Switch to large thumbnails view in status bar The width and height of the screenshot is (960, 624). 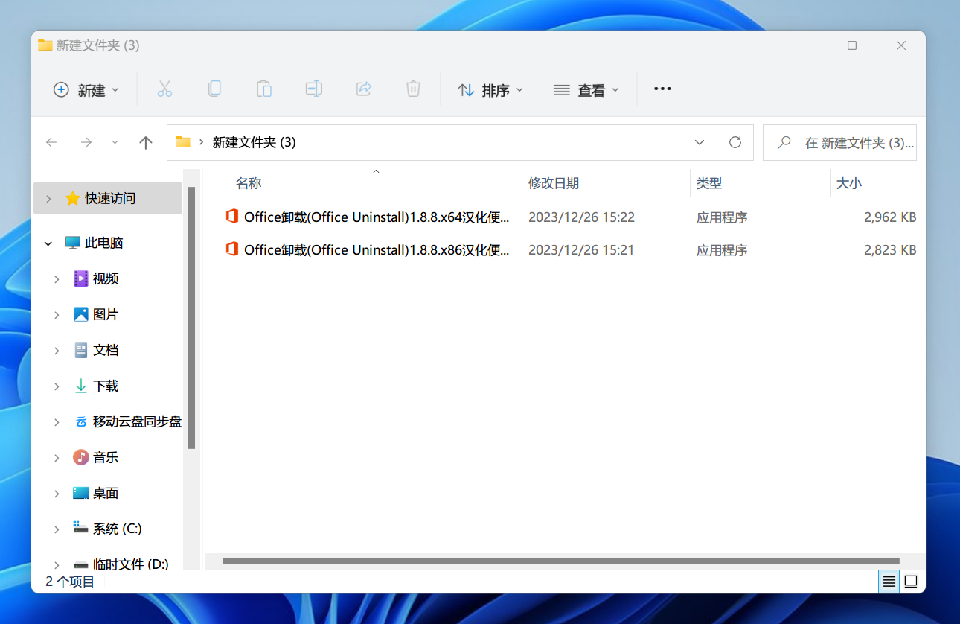911,582
